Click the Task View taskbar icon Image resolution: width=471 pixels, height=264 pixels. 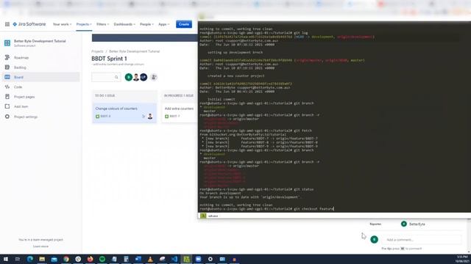[18, 259]
